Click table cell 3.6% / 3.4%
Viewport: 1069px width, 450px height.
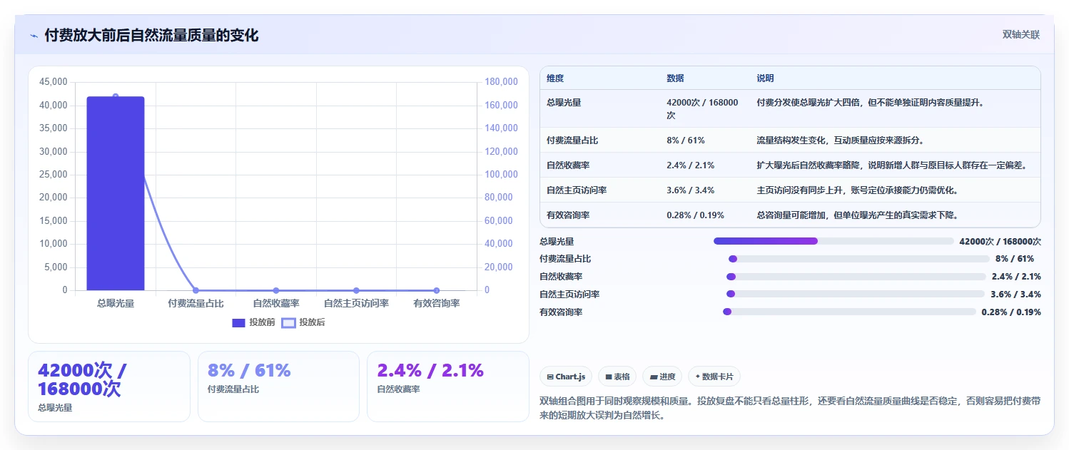[690, 190]
